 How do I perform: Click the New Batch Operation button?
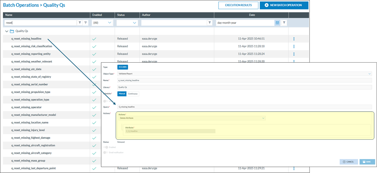coord(284,5)
